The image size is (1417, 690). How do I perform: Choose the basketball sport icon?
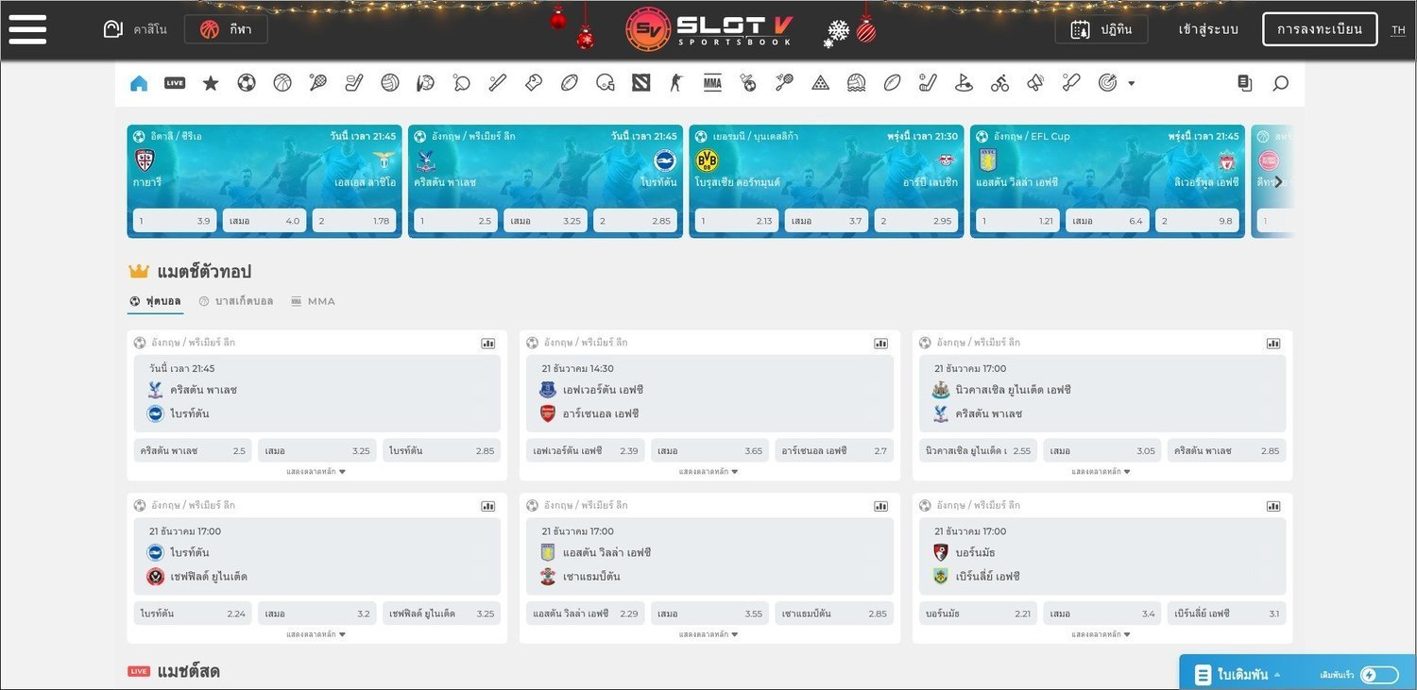282,83
